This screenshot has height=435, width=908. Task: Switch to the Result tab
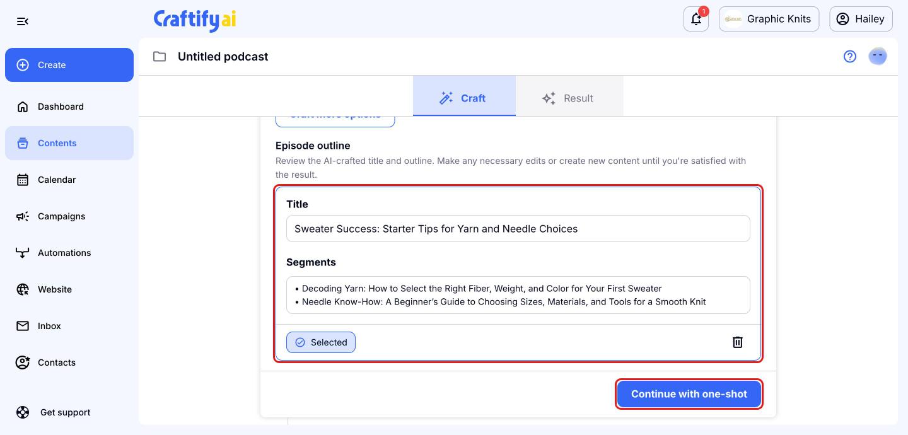[x=569, y=96]
